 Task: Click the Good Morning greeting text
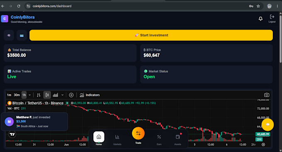[27, 22]
